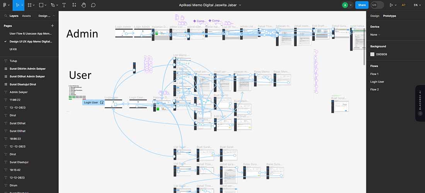The image size is (425, 193).
Task: Click frame icon of Surat Disetujui Dirut
Action: [x=6, y=85]
